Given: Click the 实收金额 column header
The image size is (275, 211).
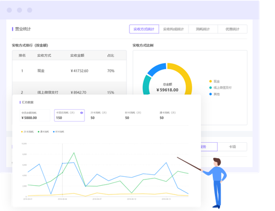Looking at the screenshot, I should point(77,55).
